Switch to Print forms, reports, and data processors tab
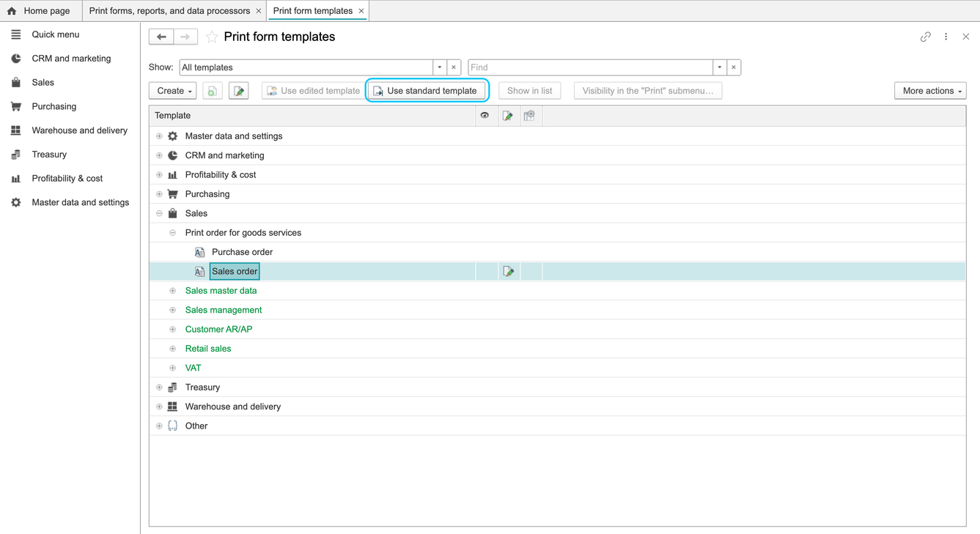This screenshot has height=534, width=980. click(174, 11)
